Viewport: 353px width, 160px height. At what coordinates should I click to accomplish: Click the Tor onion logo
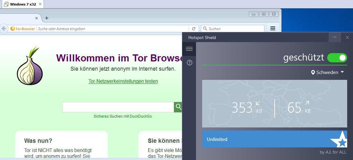(30, 65)
